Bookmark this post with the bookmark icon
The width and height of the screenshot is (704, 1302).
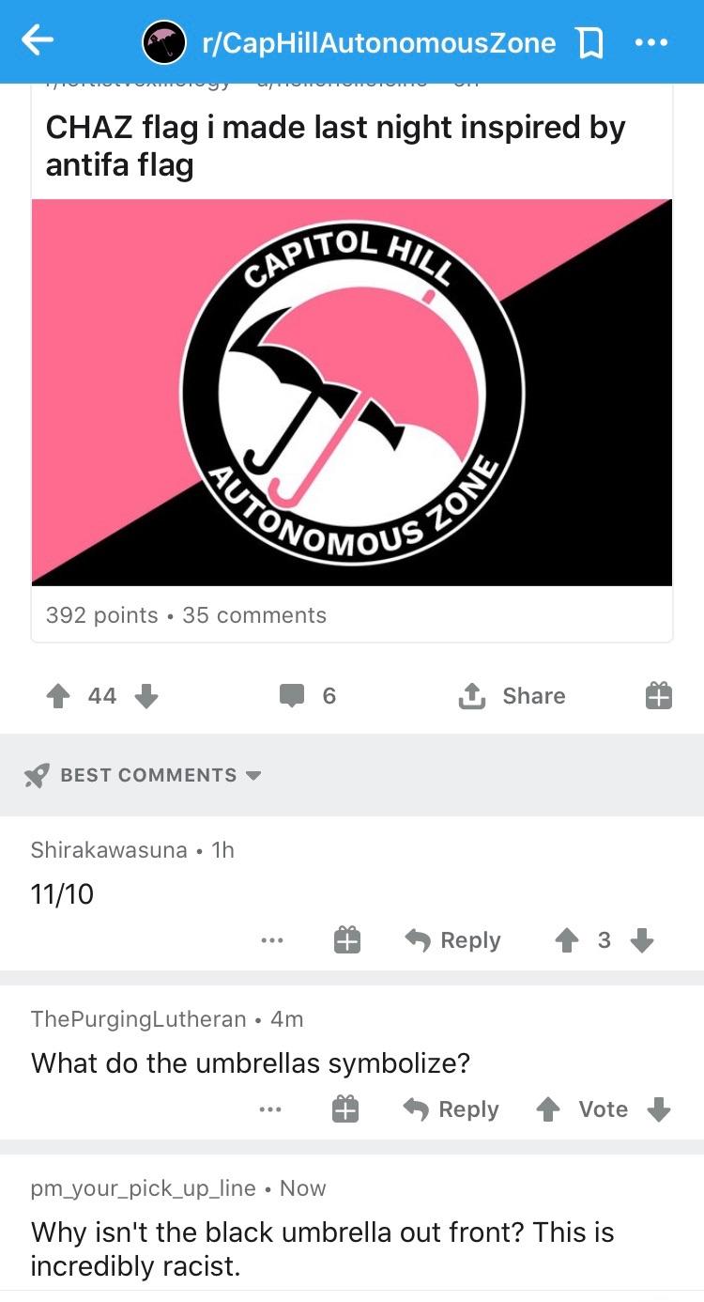pyautogui.click(x=587, y=42)
